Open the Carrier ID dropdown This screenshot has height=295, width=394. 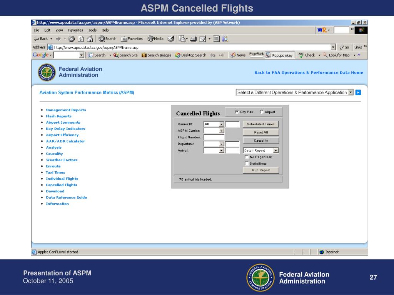tap(221, 124)
